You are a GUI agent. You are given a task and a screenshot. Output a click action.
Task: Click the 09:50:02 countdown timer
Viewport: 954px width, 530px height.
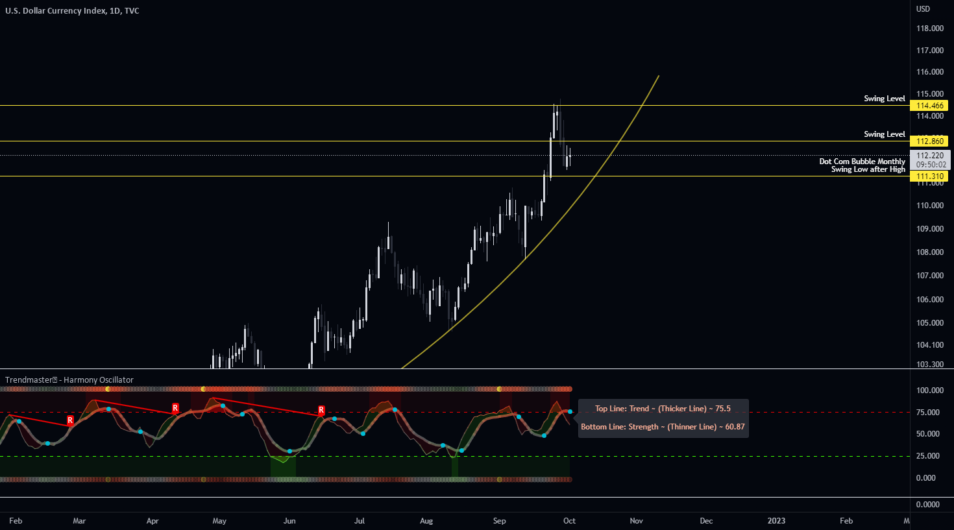tap(931, 165)
